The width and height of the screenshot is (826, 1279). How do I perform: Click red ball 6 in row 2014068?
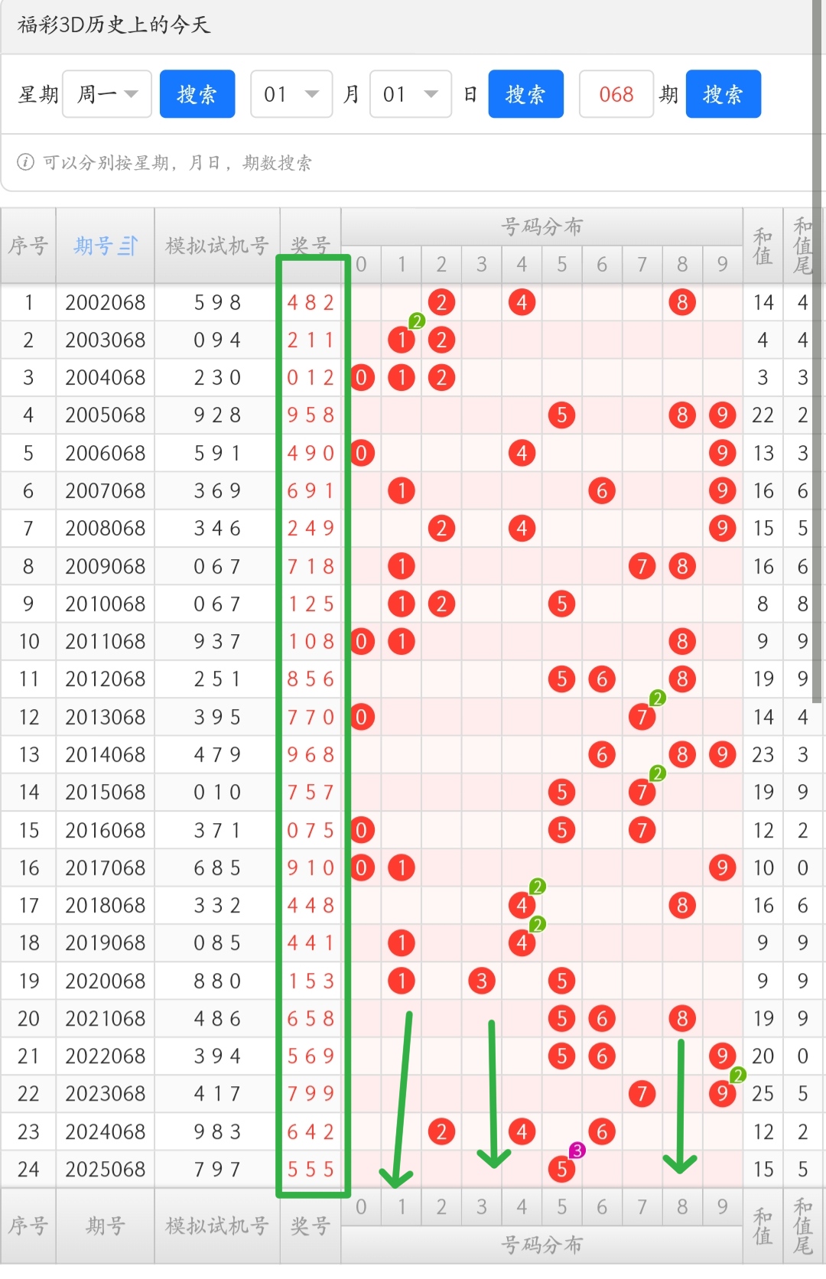pyautogui.click(x=602, y=755)
